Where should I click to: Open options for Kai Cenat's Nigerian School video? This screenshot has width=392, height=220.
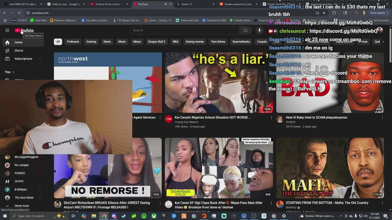271,118
